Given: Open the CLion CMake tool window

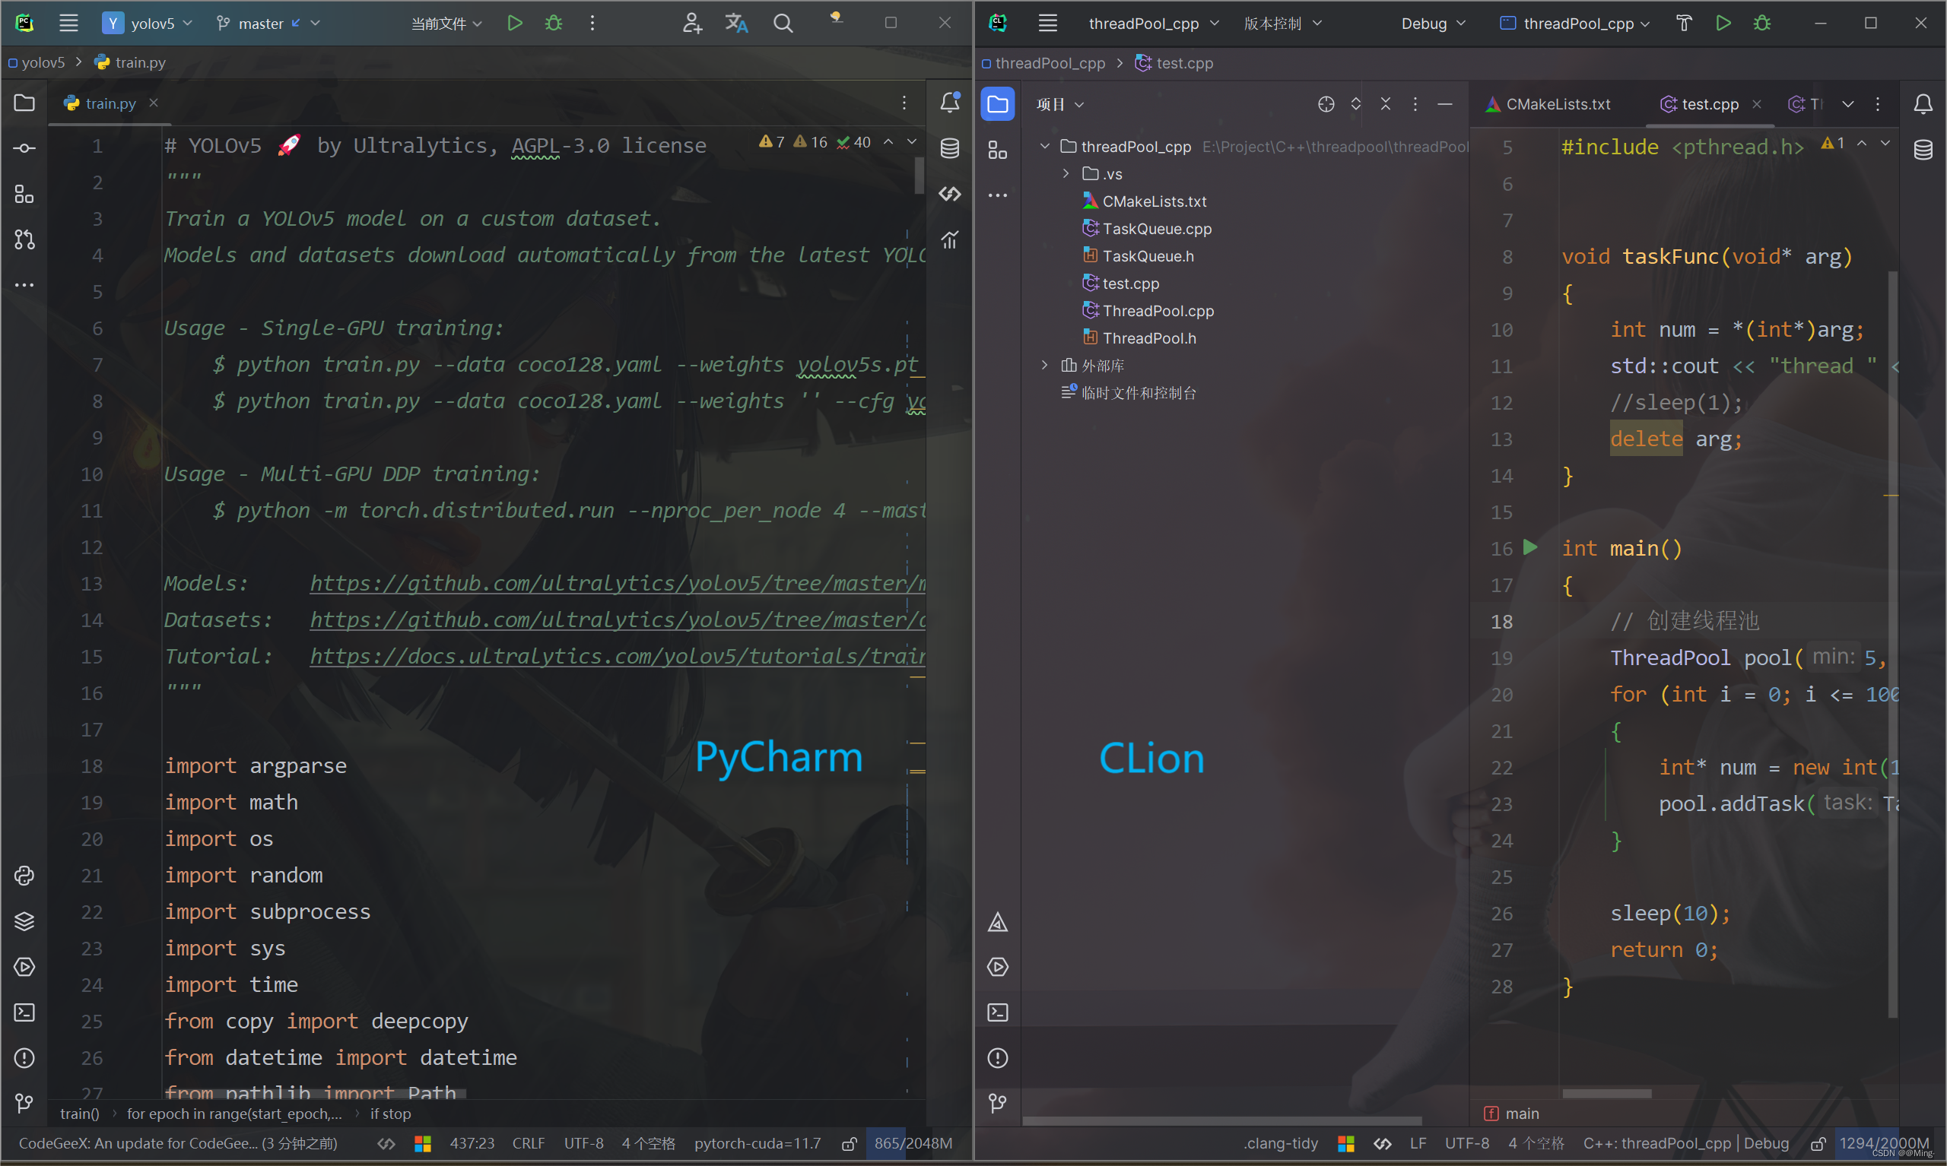Looking at the screenshot, I should (x=998, y=922).
